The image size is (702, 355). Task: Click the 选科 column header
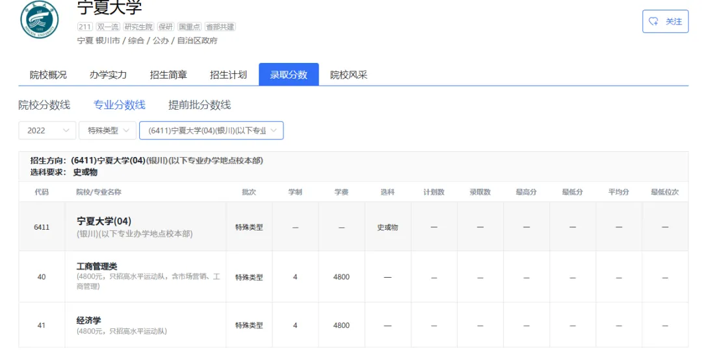(387, 192)
